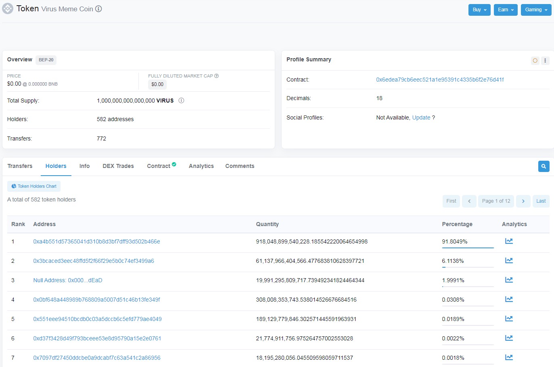This screenshot has width=554, height=367.
Task: Expand the Earn dropdown
Action: tap(506, 10)
